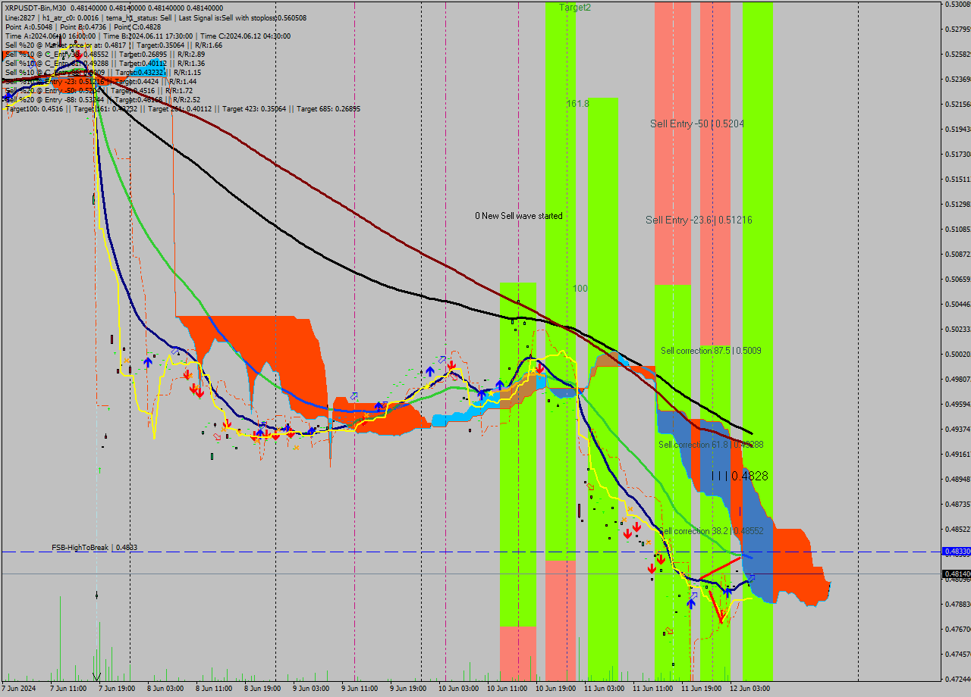Click the 0.51943 value on price scale

[958, 130]
